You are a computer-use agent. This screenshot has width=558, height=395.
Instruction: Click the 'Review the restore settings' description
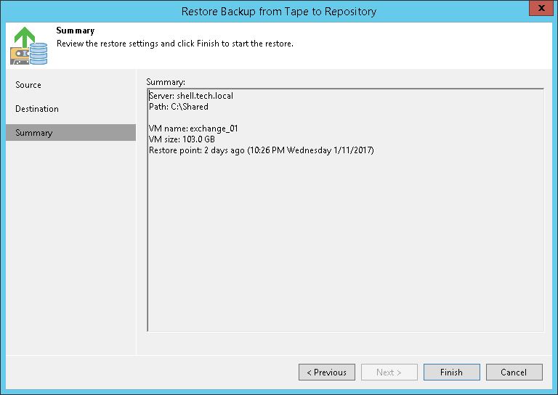pyautogui.click(x=174, y=44)
